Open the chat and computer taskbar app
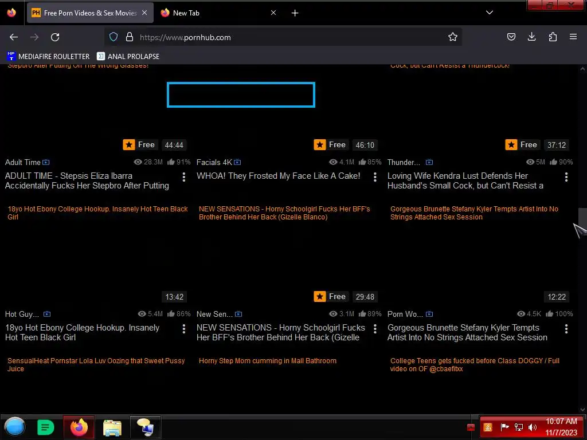Image resolution: width=587 pixels, height=440 pixels. (146, 427)
